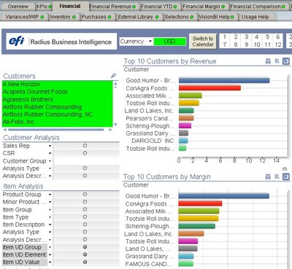
Task: Expand the Minor Product dropdown arrow
Action: tap(50, 202)
